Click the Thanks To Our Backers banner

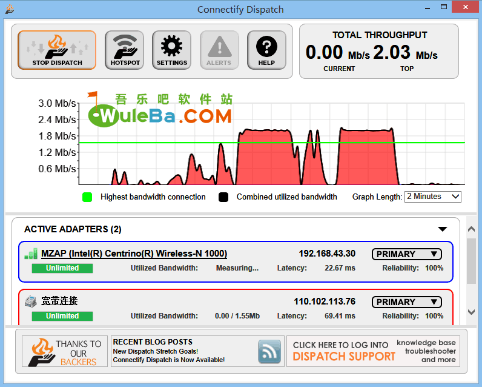tap(65, 351)
